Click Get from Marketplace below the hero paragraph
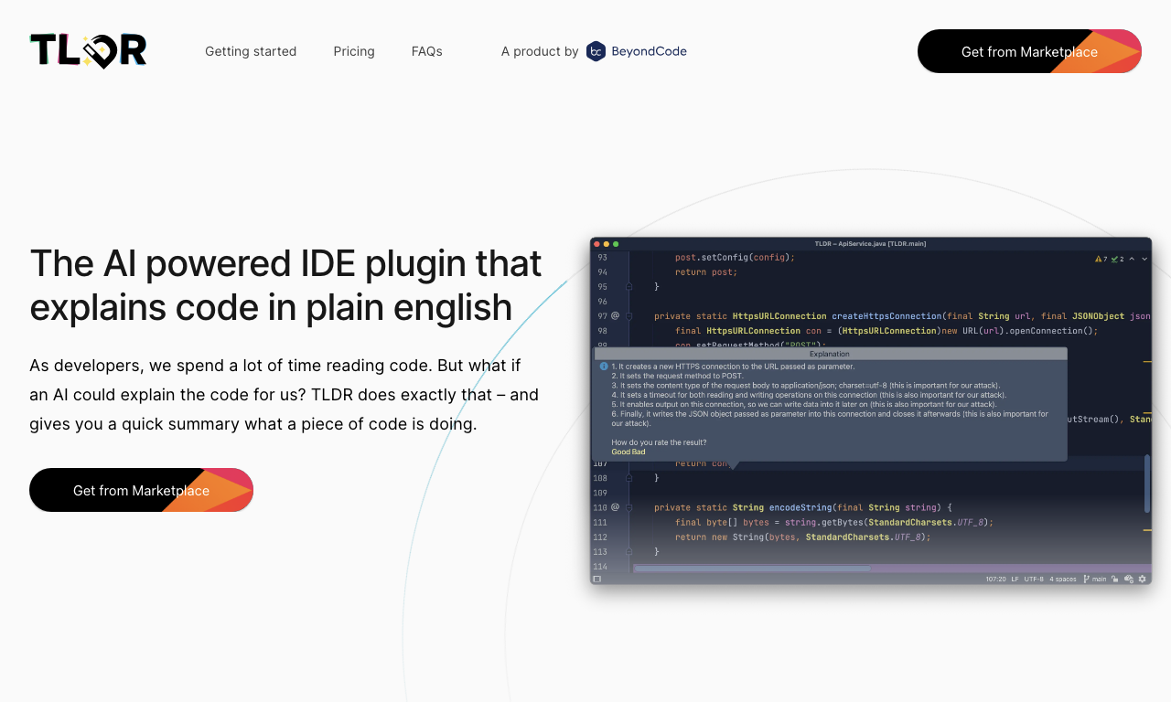This screenshot has height=702, width=1171. pos(141,490)
